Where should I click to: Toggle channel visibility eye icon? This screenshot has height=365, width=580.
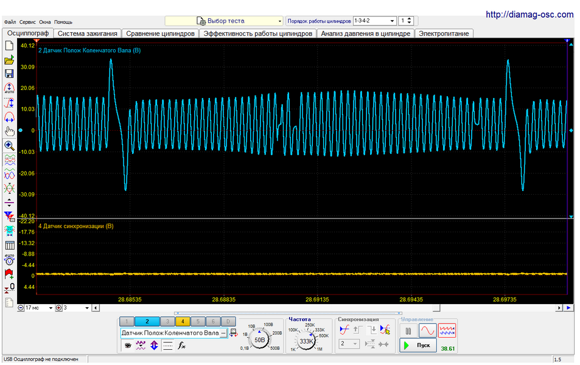pyautogui.click(x=128, y=346)
